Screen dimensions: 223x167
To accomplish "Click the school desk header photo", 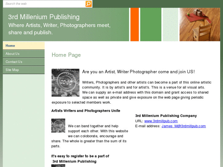I will (x=200, y=25).
